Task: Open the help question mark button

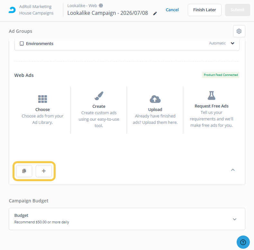Action: coord(243,242)
